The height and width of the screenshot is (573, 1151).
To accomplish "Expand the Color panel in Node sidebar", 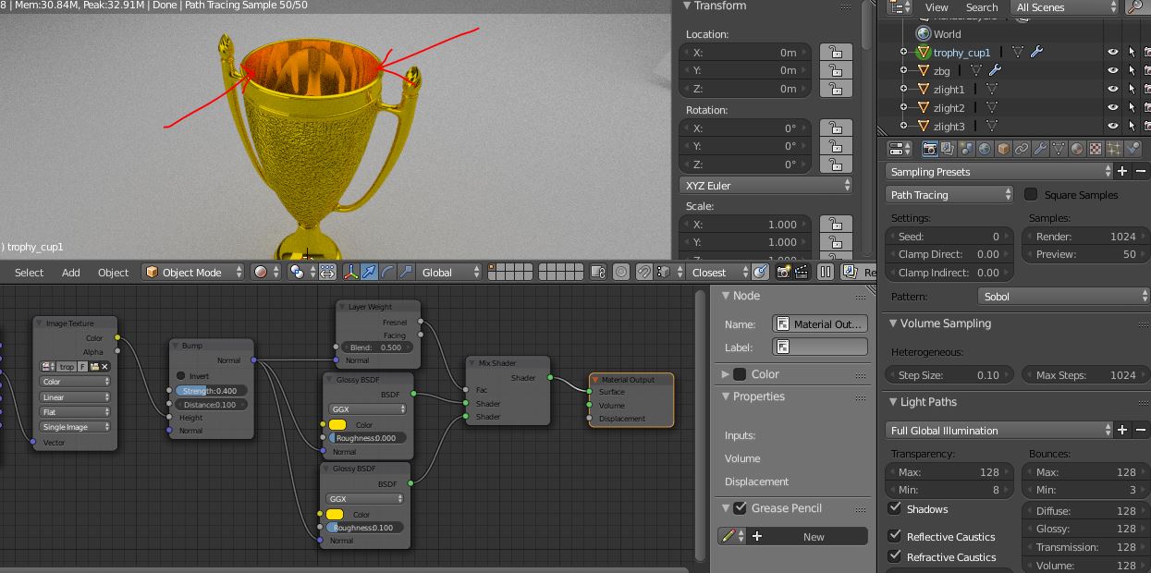I will click(726, 374).
